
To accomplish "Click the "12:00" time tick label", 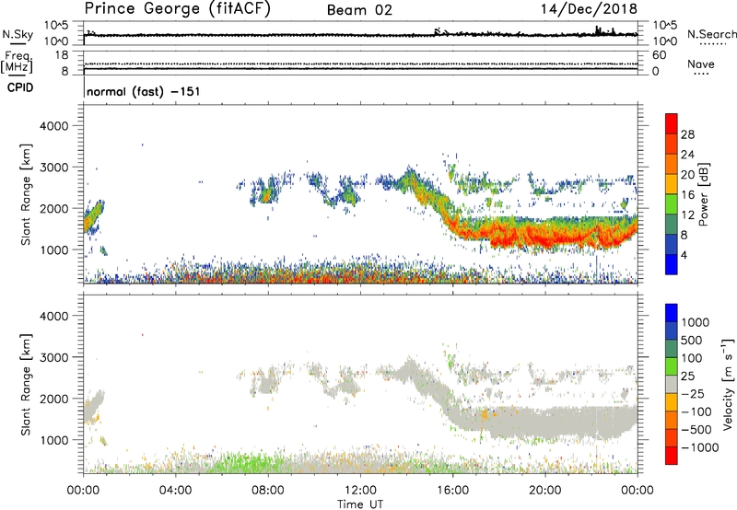I will (360, 491).
